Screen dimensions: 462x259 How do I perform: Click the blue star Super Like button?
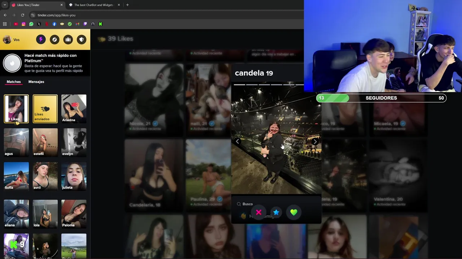tap(276, 213)
